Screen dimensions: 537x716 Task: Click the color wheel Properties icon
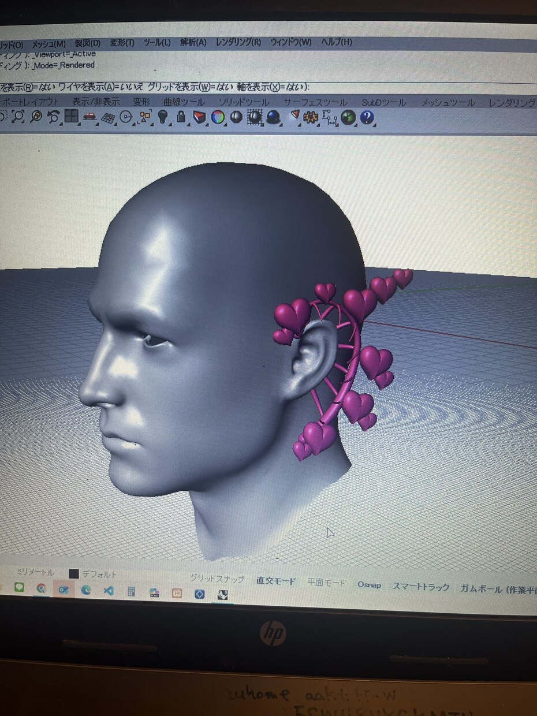tap(218, 117)
